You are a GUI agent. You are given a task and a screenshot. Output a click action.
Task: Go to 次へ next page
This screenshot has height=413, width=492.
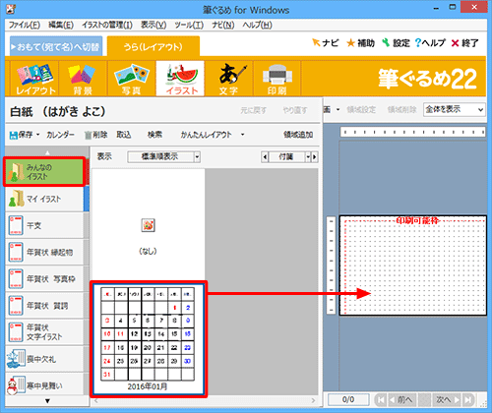tap(447, 399)
